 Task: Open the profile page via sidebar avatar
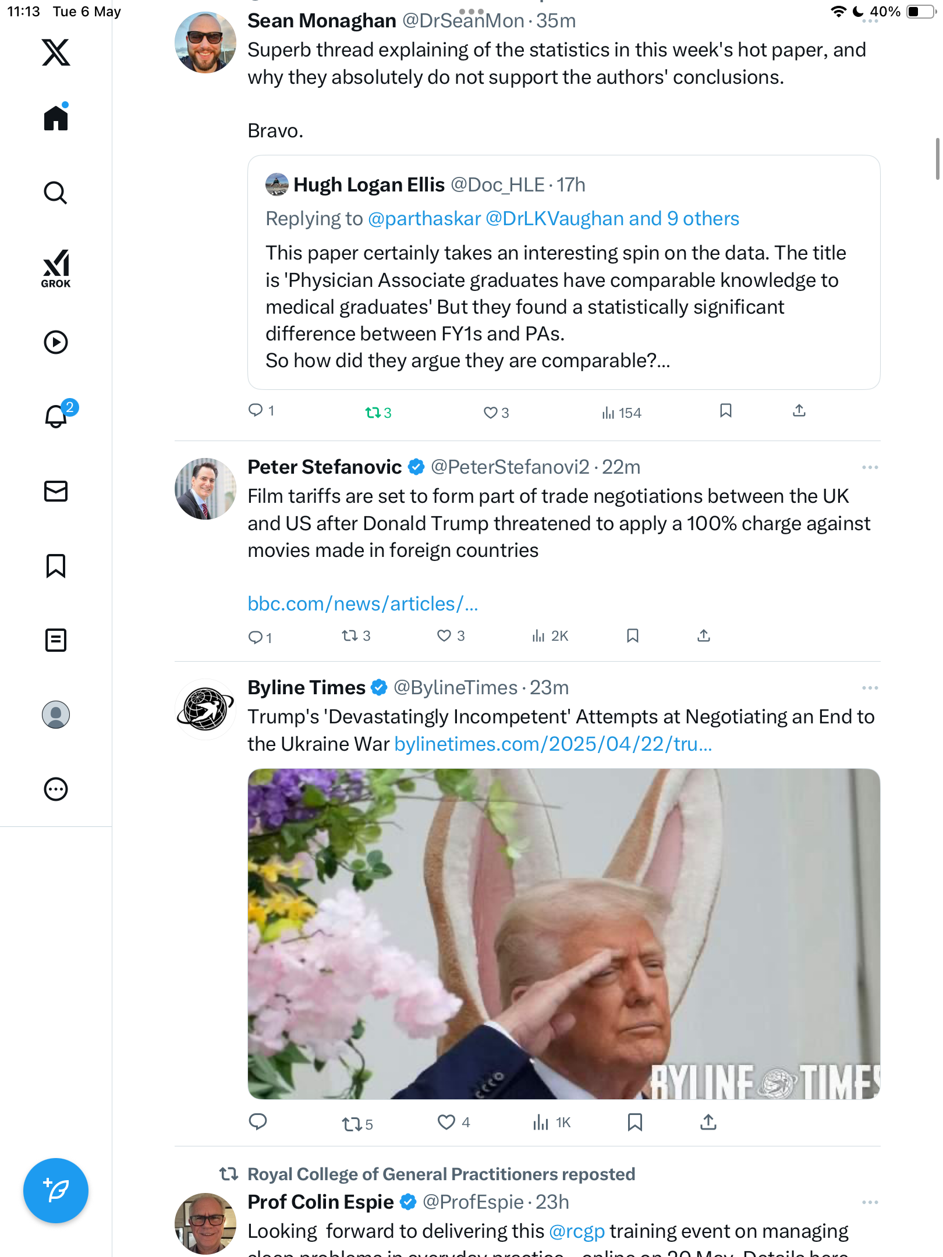(56, 715)
